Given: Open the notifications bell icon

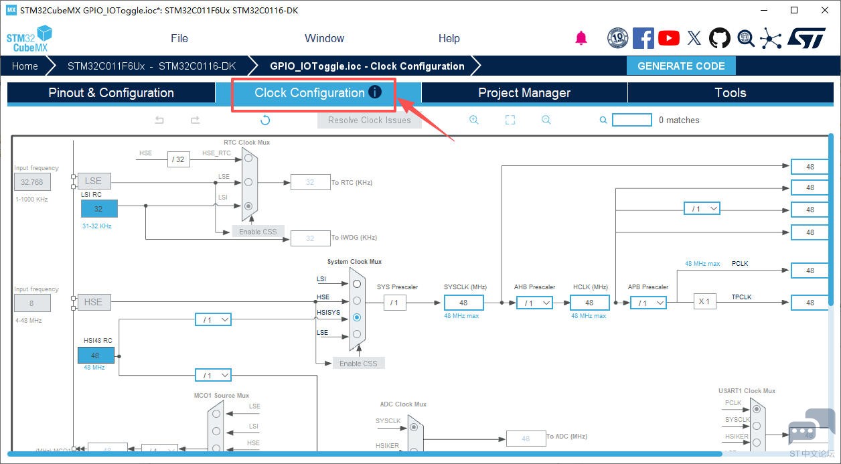Looking at the screenshot, I should pyautogui.click(x=581, y=38).
